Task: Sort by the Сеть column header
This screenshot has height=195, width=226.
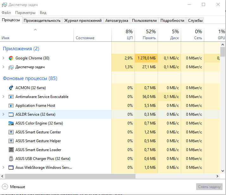Action: tap(192, 35)
